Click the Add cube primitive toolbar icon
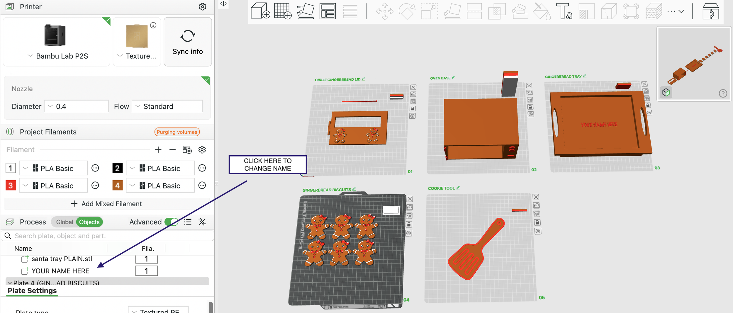The width and height of the screenshot is (733, 313). (x=260, y=11)
